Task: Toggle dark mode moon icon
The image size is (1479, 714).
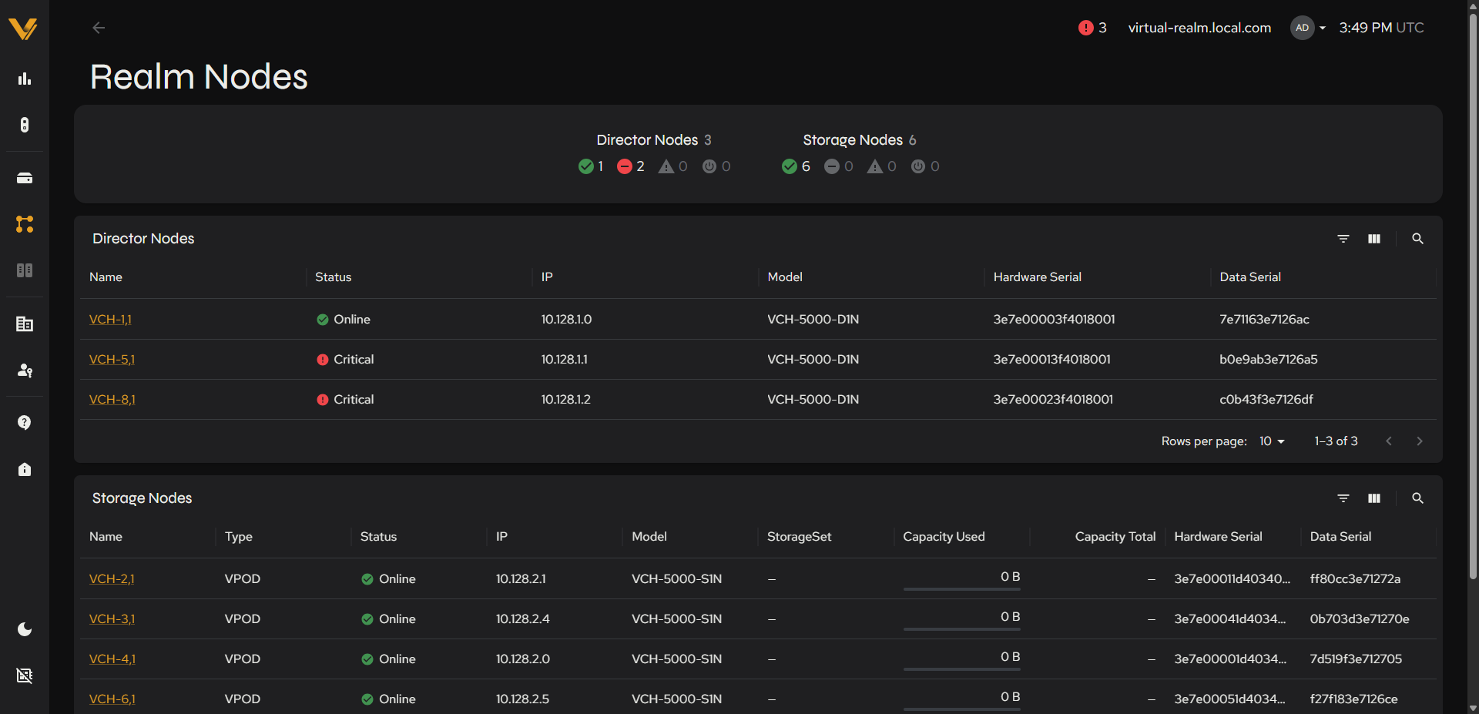Action: pyautogui.click(x=25, y=629)
